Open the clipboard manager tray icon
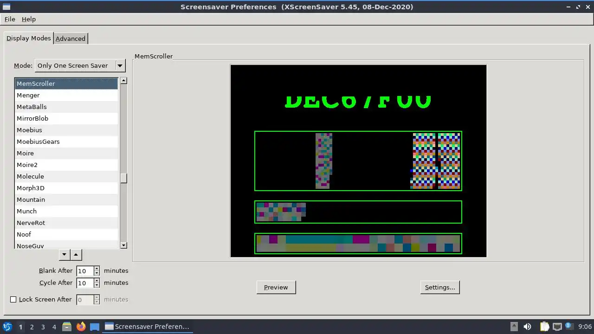Screen dimensions: 594x334 click(544, 327)
